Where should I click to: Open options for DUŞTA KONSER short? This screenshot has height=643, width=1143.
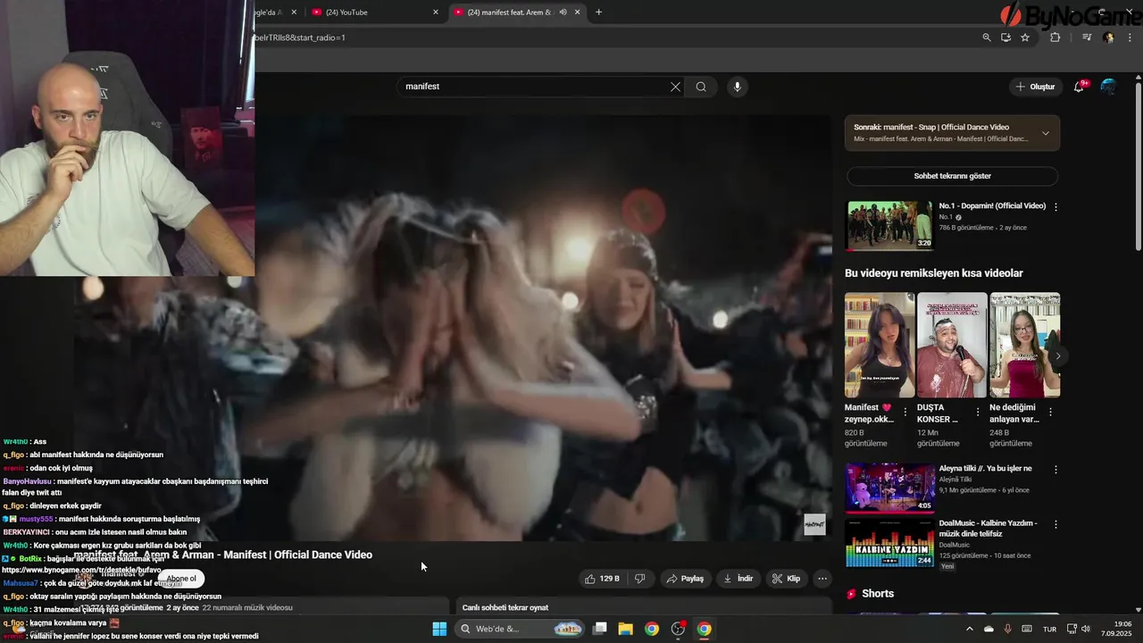tap(978, 413)
